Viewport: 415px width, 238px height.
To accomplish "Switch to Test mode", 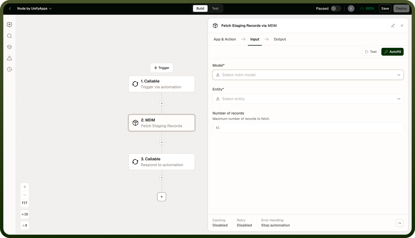I will click(215, 9).
